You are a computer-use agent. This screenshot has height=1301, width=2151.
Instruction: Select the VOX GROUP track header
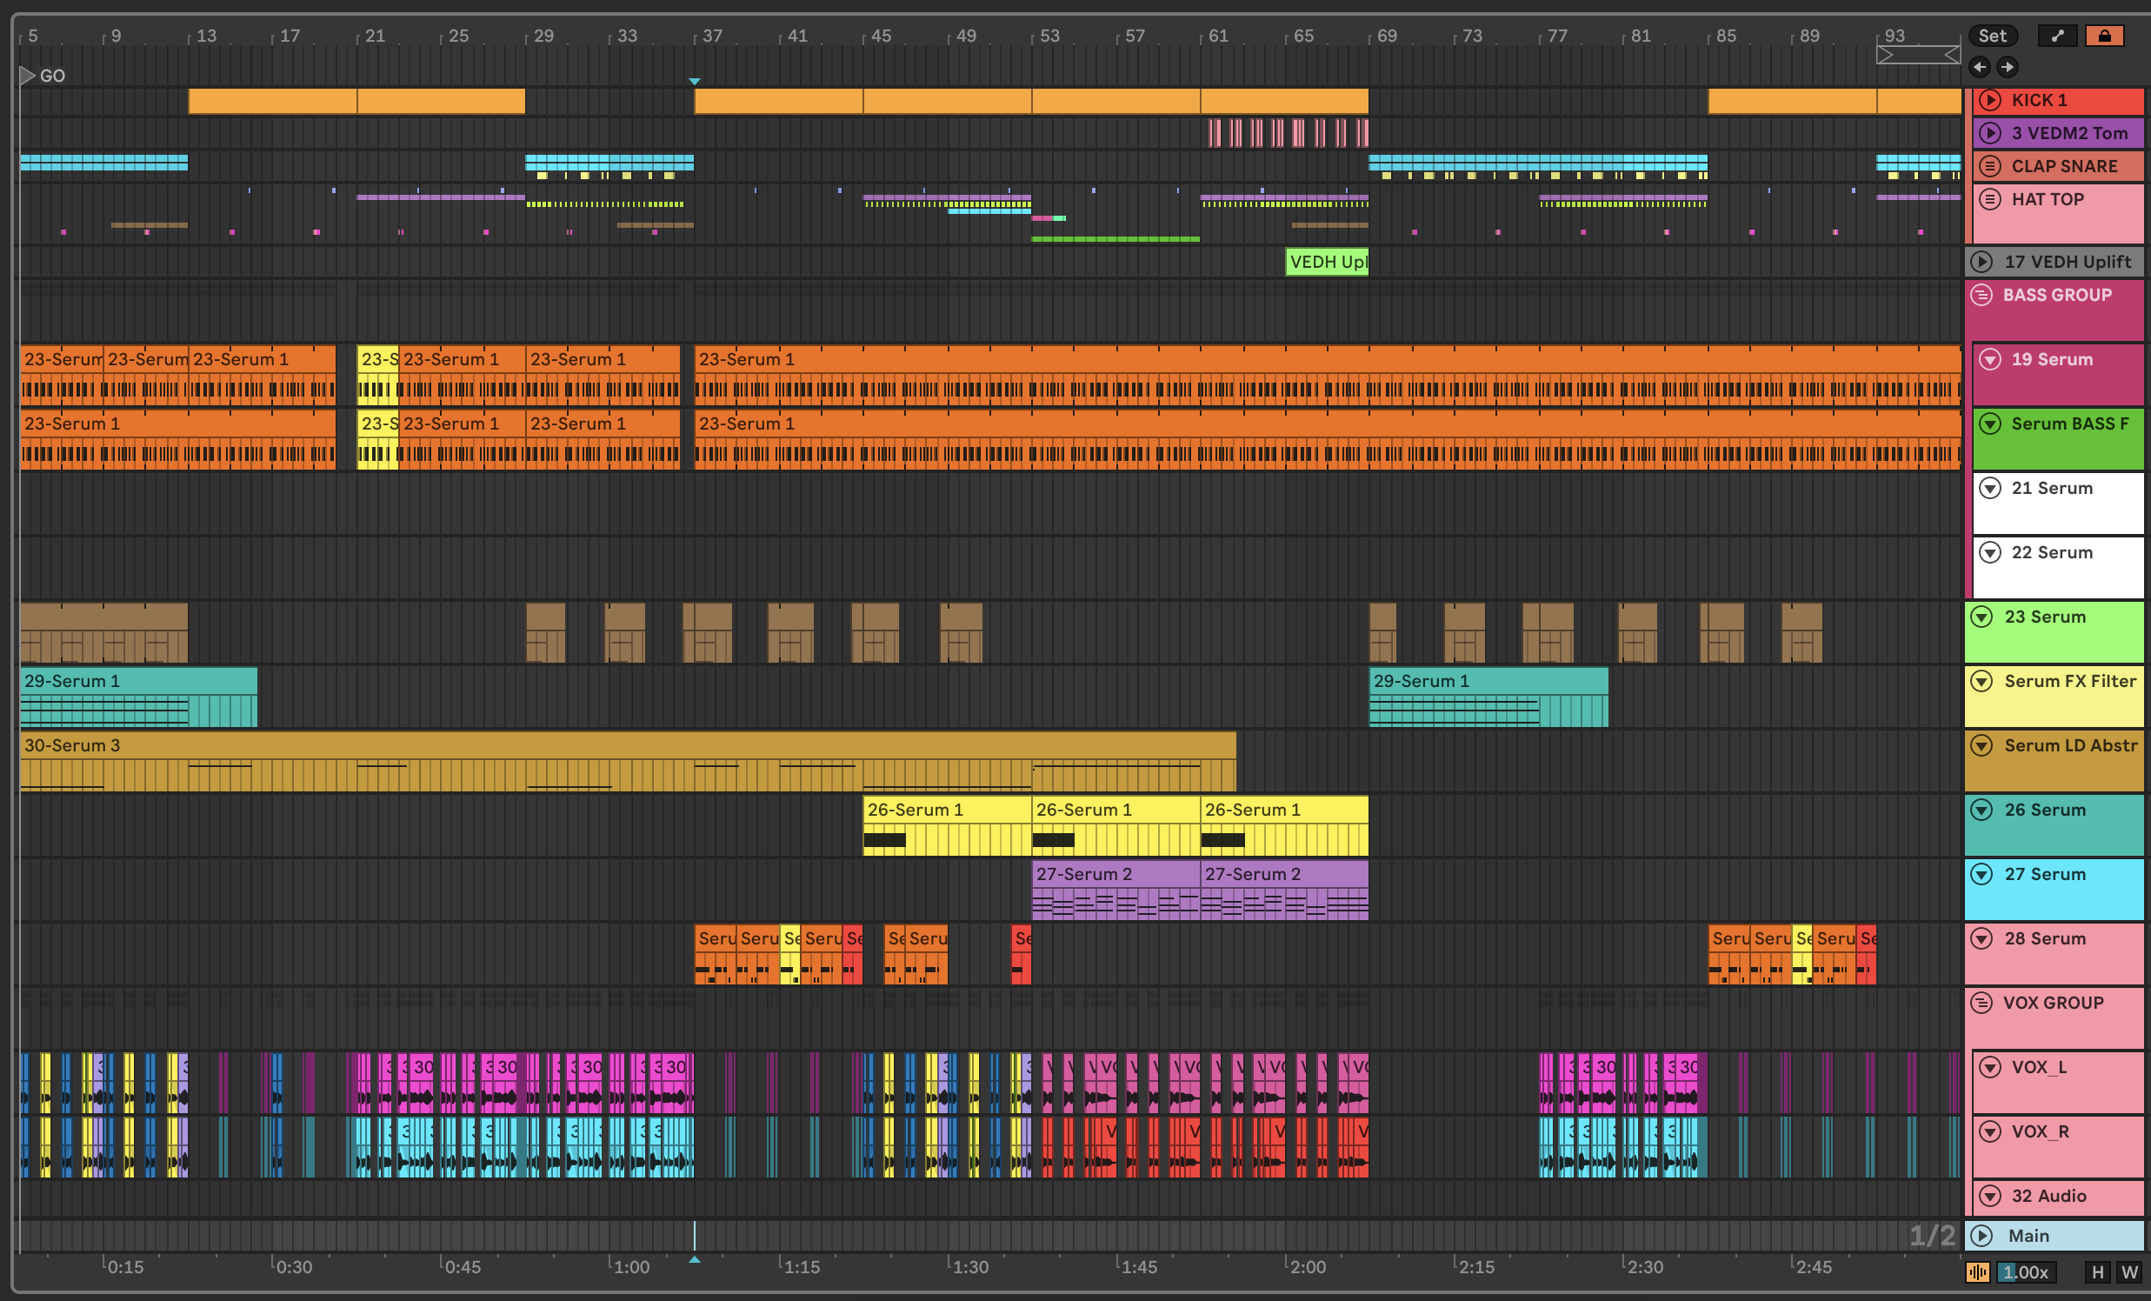point(2054,1004)
